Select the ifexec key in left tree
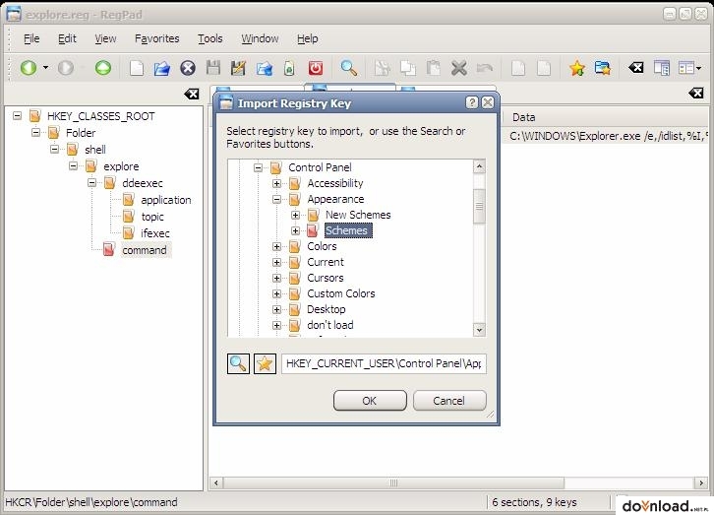Image resolution: width=714 pixels, height=515 pixels. pos(154,233)
